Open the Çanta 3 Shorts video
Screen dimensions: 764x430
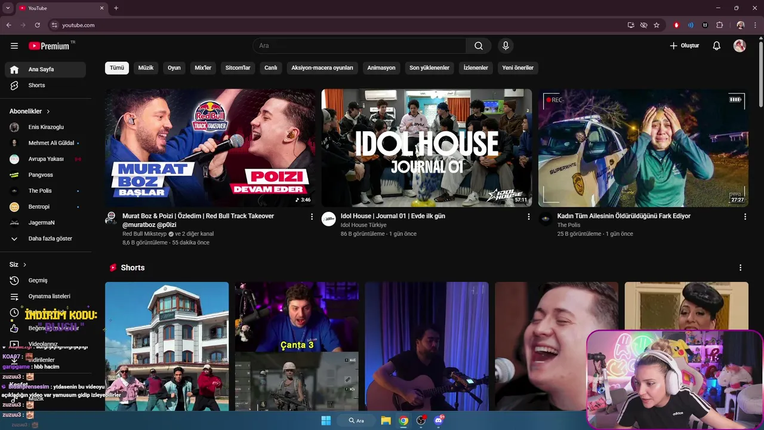[297, 346]
